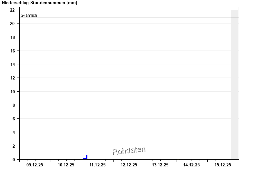Viewport: 258px width, 177px height.
Task: Click the y-axis value '0'
Action: pos(14,160)
